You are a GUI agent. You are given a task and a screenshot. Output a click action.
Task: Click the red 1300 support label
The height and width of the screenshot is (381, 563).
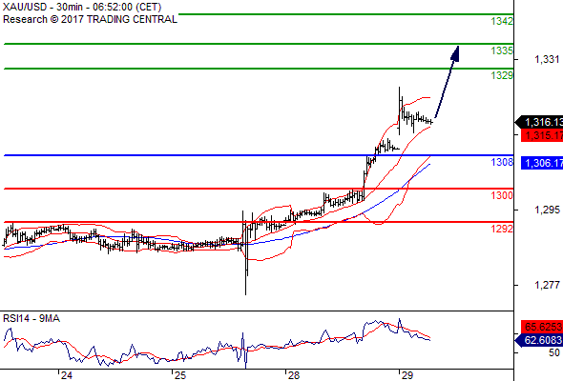(x=502, y=195)
